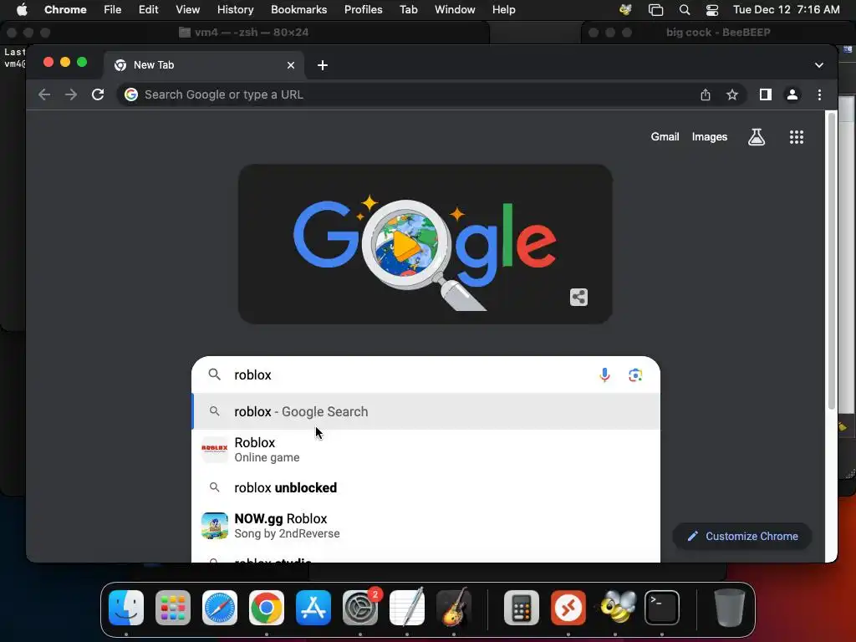
Task: Share the Google Doodle via share icon
Action: coord(578,298)
